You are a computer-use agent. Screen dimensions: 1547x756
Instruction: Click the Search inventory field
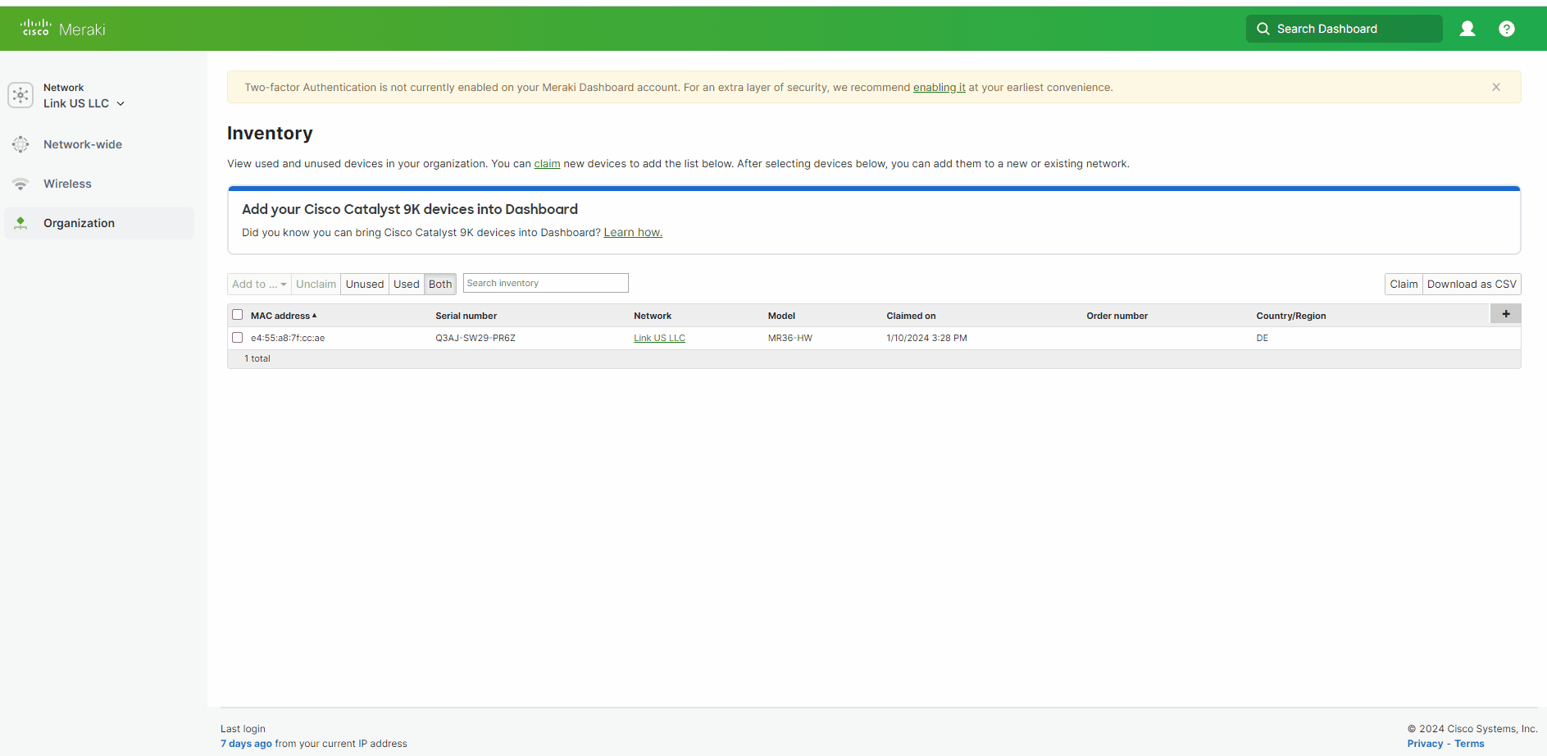pyautogui.click(x=545, y=284)
